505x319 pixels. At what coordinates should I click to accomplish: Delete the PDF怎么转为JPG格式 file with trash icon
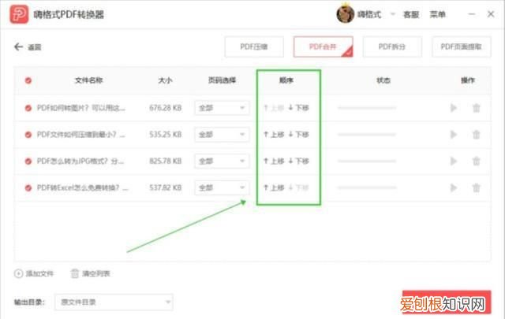(x=477, y=161)
